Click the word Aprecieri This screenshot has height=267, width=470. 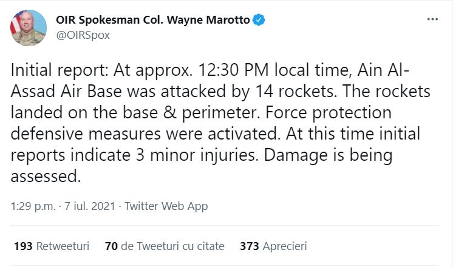click(285, 246)
